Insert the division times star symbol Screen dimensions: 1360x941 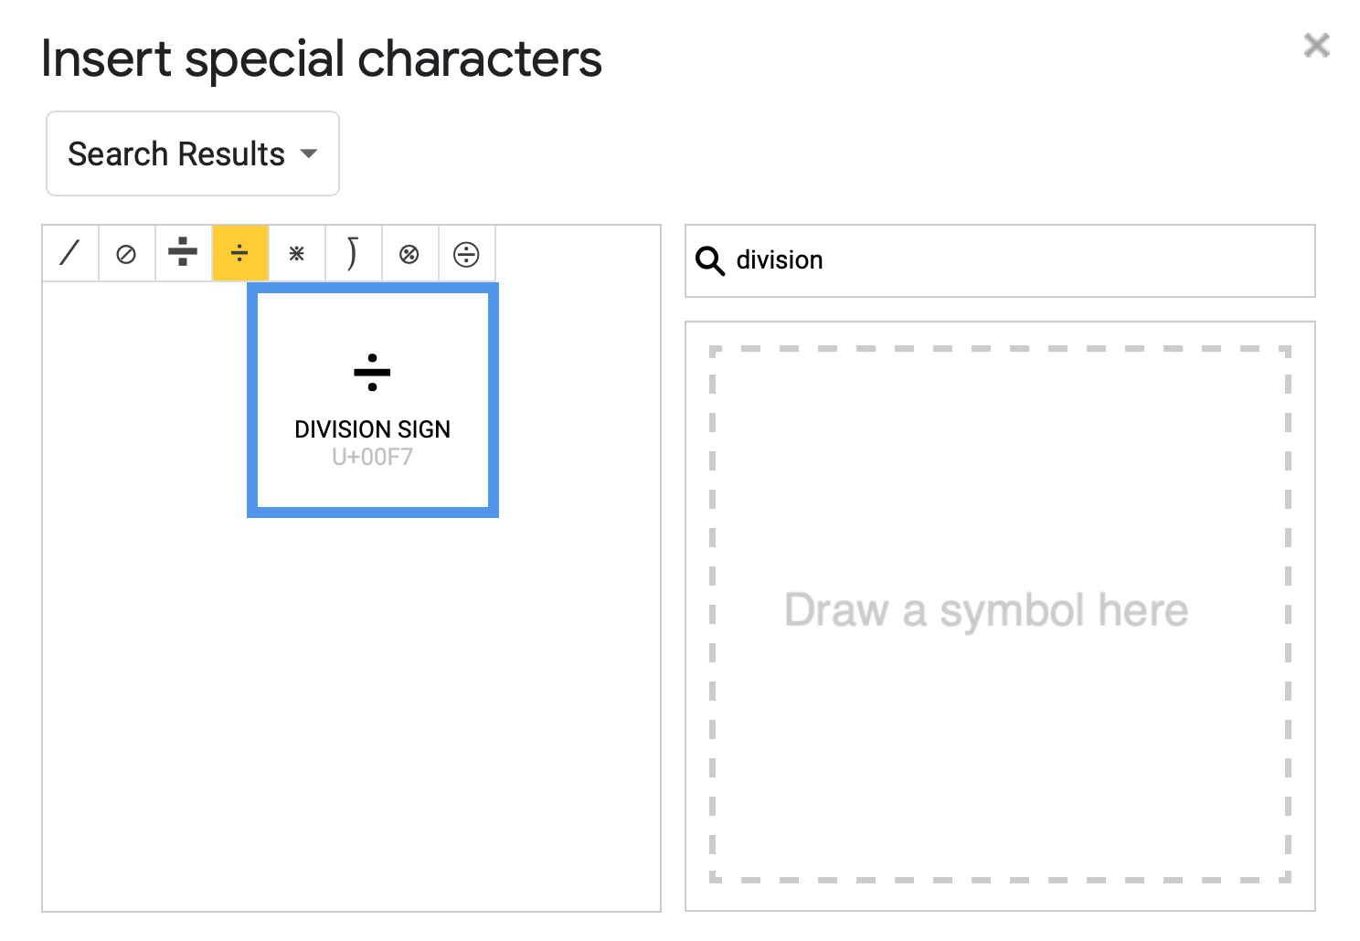(x=297, y=253)
